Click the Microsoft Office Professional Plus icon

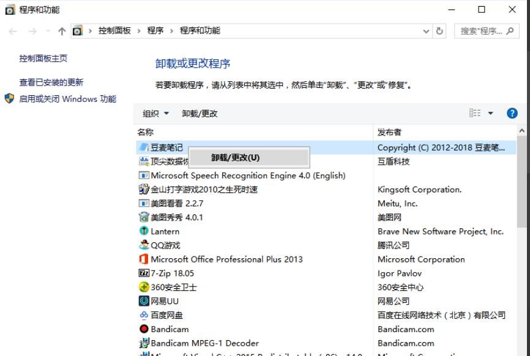click(144, 260)
